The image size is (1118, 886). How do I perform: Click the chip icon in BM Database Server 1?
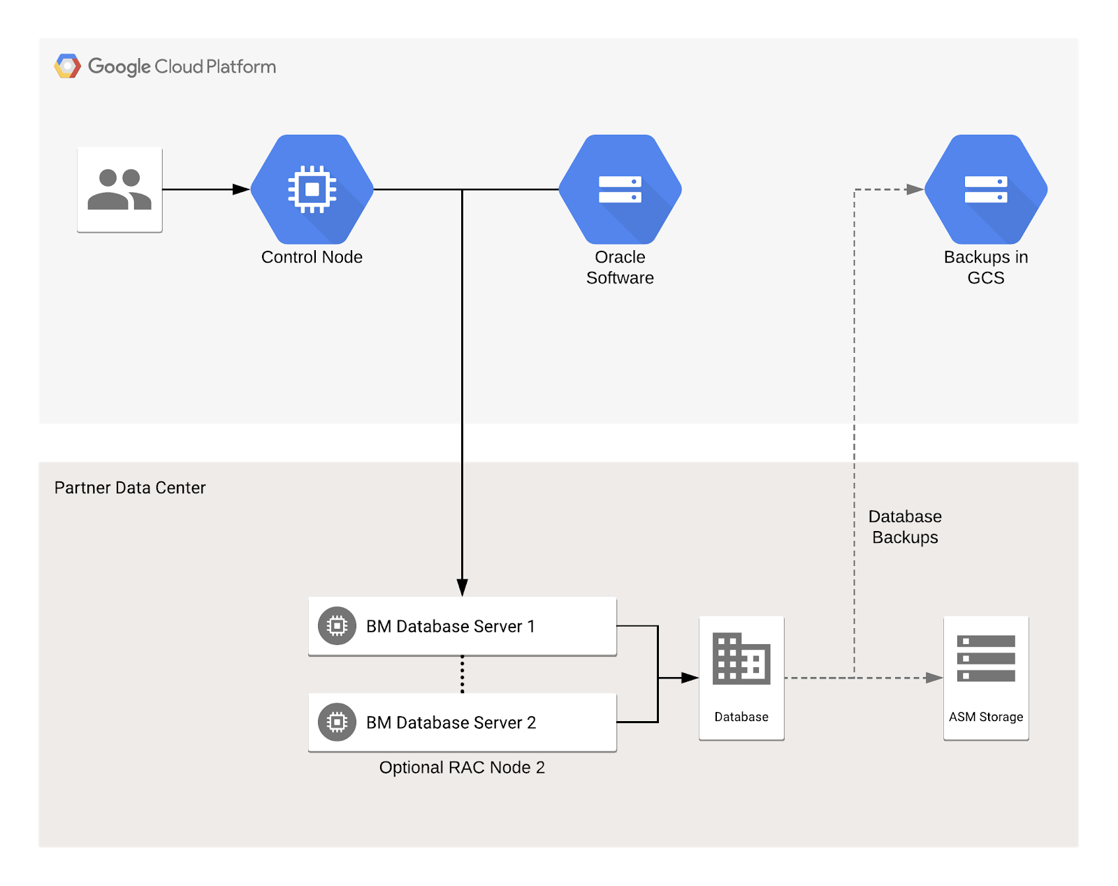point(337,626)
